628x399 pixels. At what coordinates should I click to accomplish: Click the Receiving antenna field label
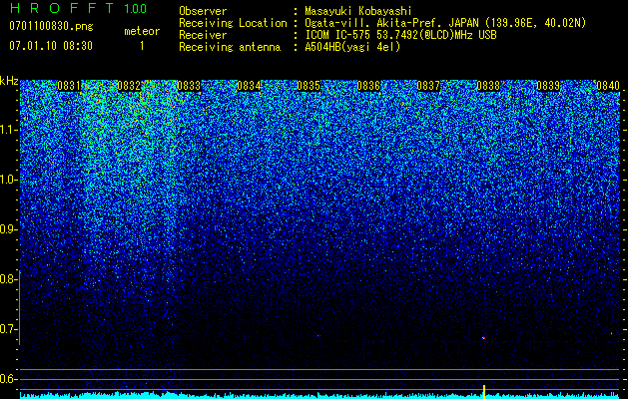pos(230,47)
